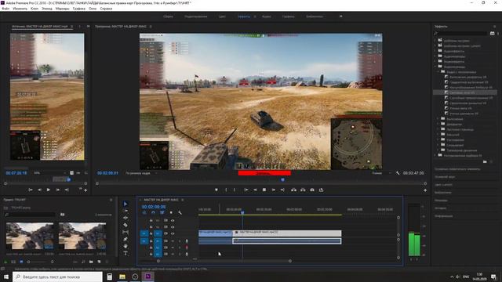Click the Effects panel search field

point(462,33)
